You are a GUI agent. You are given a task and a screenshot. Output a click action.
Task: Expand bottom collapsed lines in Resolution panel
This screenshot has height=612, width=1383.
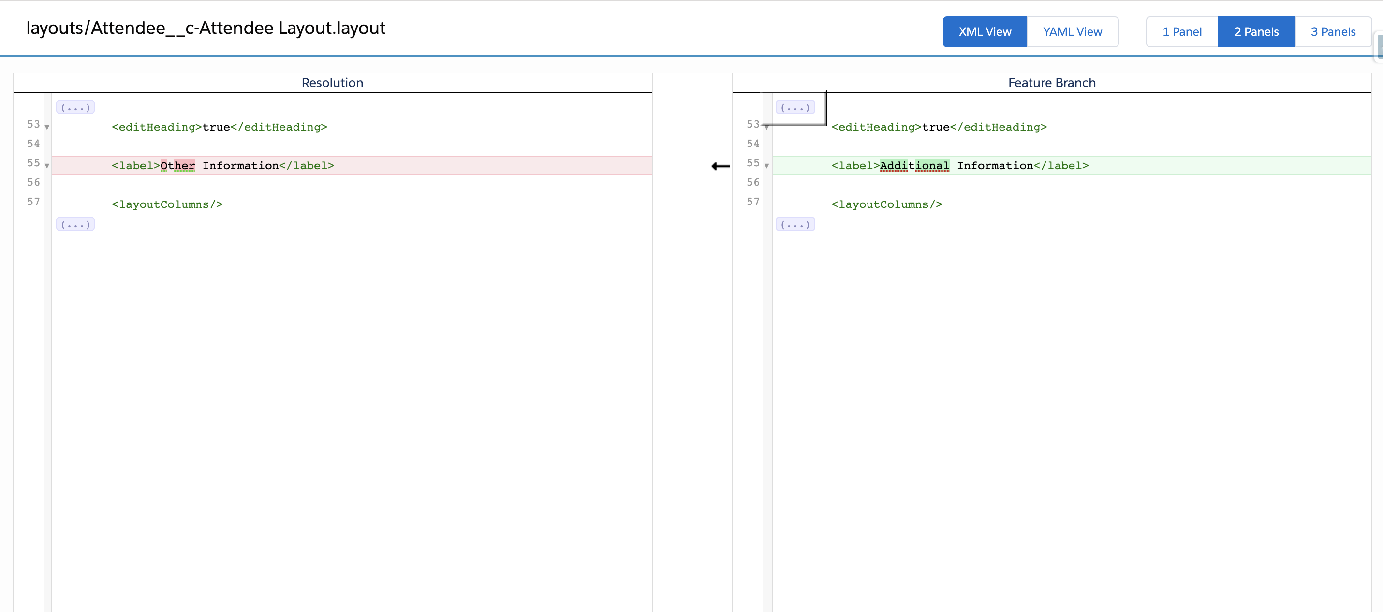pos(75,224)
